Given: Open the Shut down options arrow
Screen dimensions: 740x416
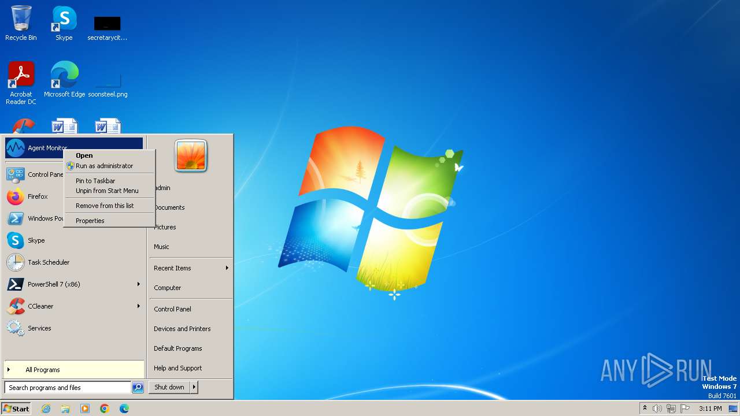Looking at the screenshot, I should click(x=194, y=388).
